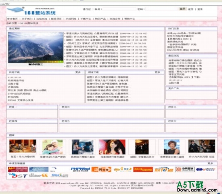Click the 168整站系统 site logo
This screenshot has height=194, width=222.
coord(31,11)
